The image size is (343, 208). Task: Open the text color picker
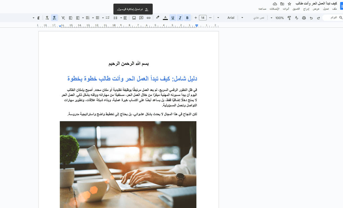[x=165, y=18]
